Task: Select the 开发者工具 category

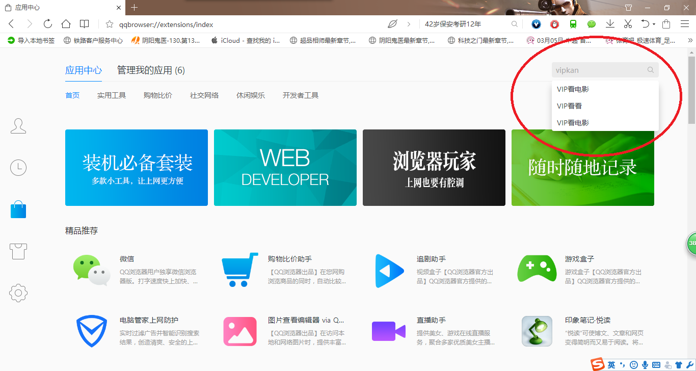Action: pos(301,95)
